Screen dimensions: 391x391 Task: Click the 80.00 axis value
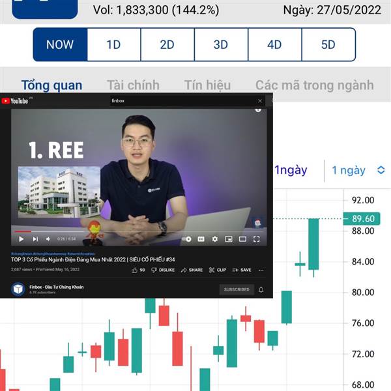[x=363, y=292]
